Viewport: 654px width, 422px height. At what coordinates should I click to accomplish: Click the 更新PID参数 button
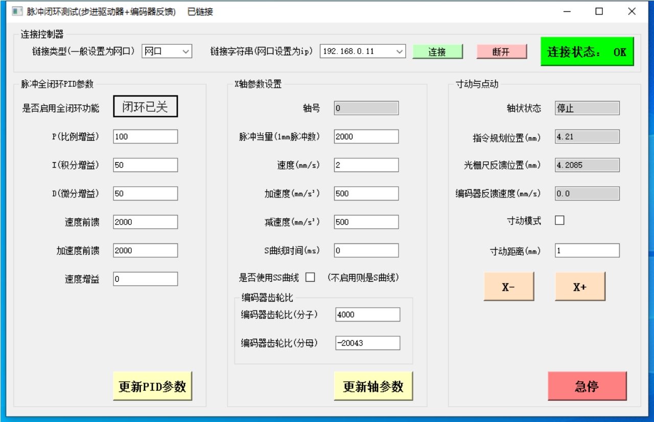tap(152, 386)
